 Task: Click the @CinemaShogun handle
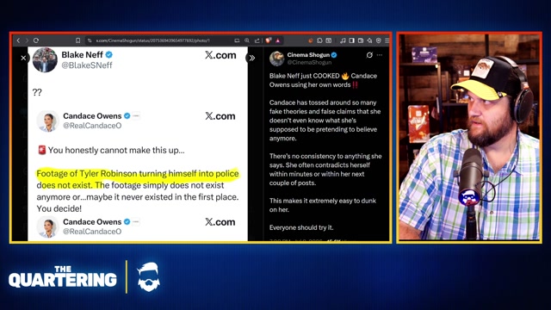pyautogui.click(x=309, y=62)
